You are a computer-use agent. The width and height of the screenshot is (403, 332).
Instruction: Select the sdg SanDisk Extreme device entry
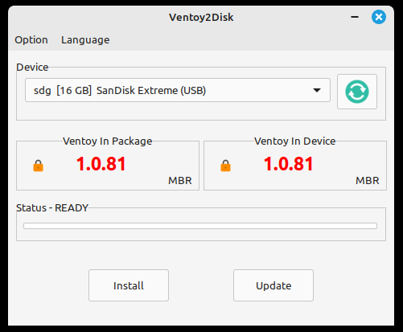pos(178,90)
